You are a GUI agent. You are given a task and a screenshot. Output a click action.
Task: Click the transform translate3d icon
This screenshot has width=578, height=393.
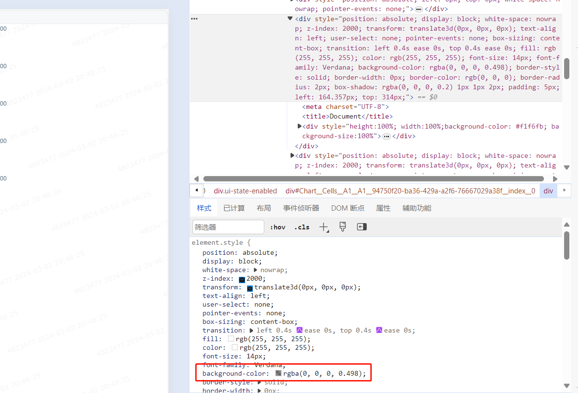click(250, 288)
